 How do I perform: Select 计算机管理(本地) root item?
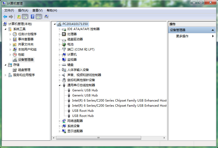click(x=20, y=24)
